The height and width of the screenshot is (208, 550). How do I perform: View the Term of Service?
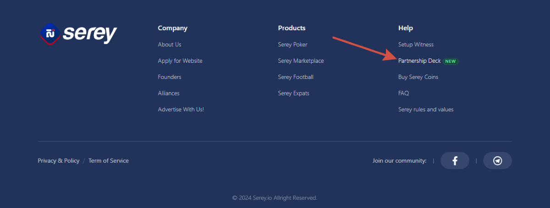109,161
